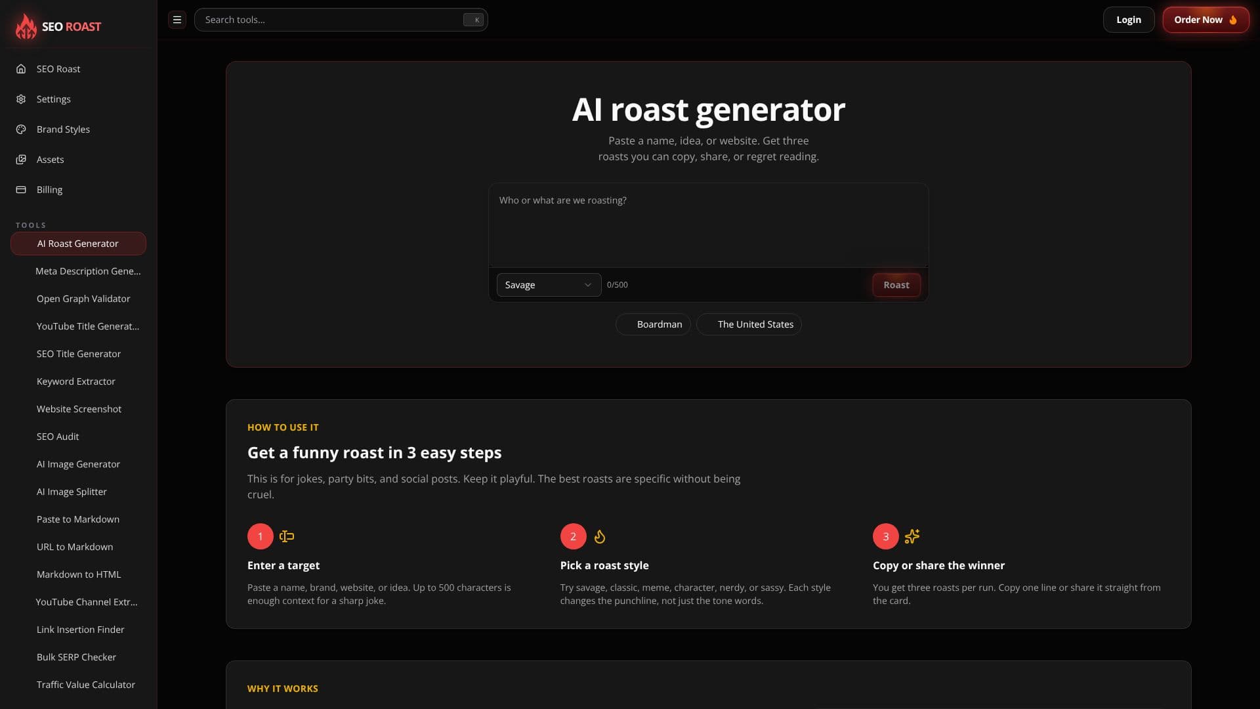Click the SEO Roast flame logo
The height and width of the screenshot is (709, 1260).
26,26
